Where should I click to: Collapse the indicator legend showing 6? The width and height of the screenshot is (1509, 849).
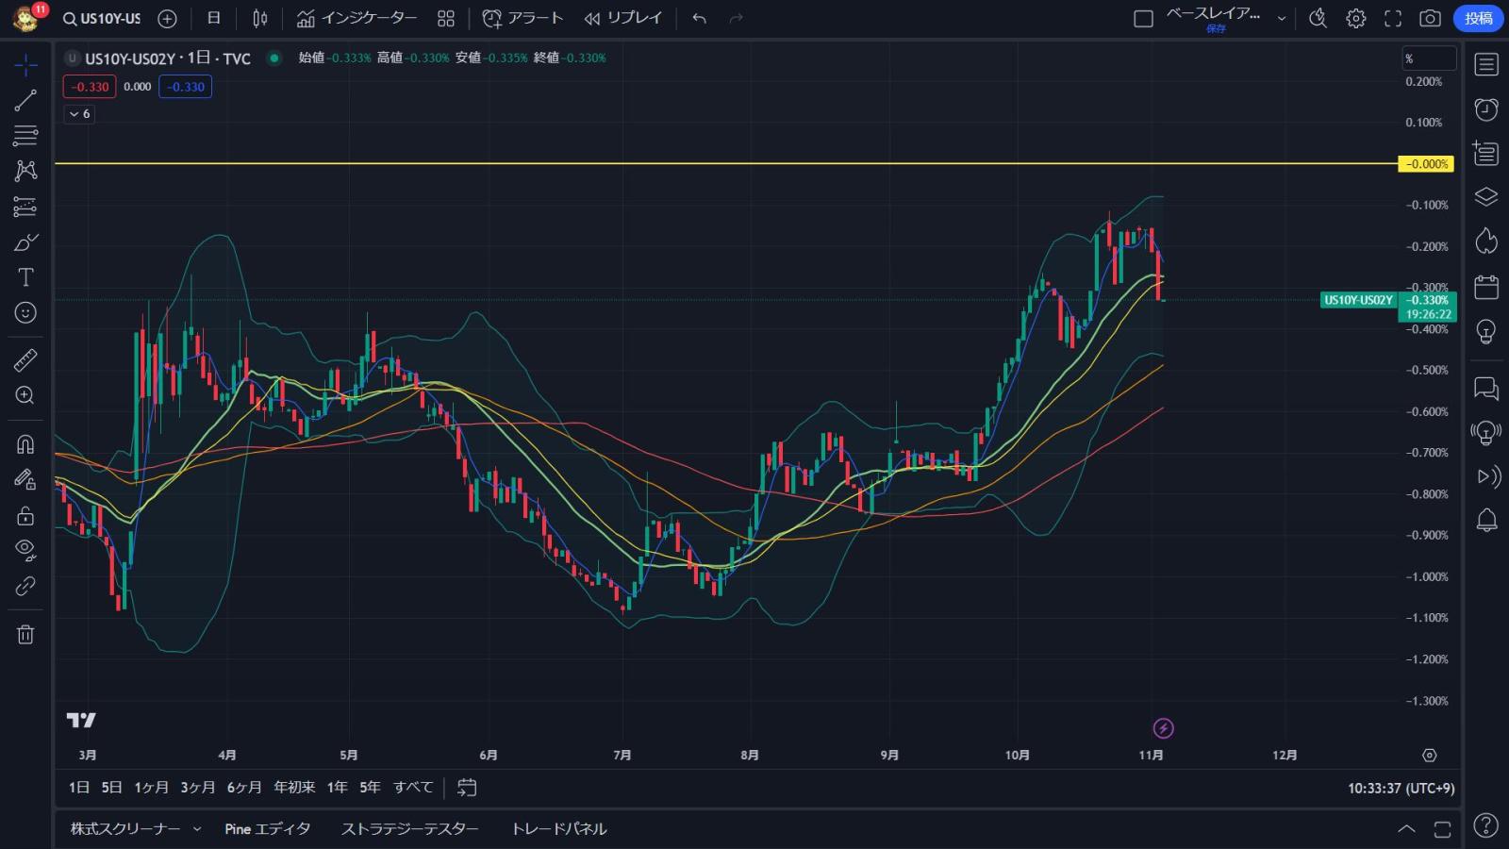[79, 114]
